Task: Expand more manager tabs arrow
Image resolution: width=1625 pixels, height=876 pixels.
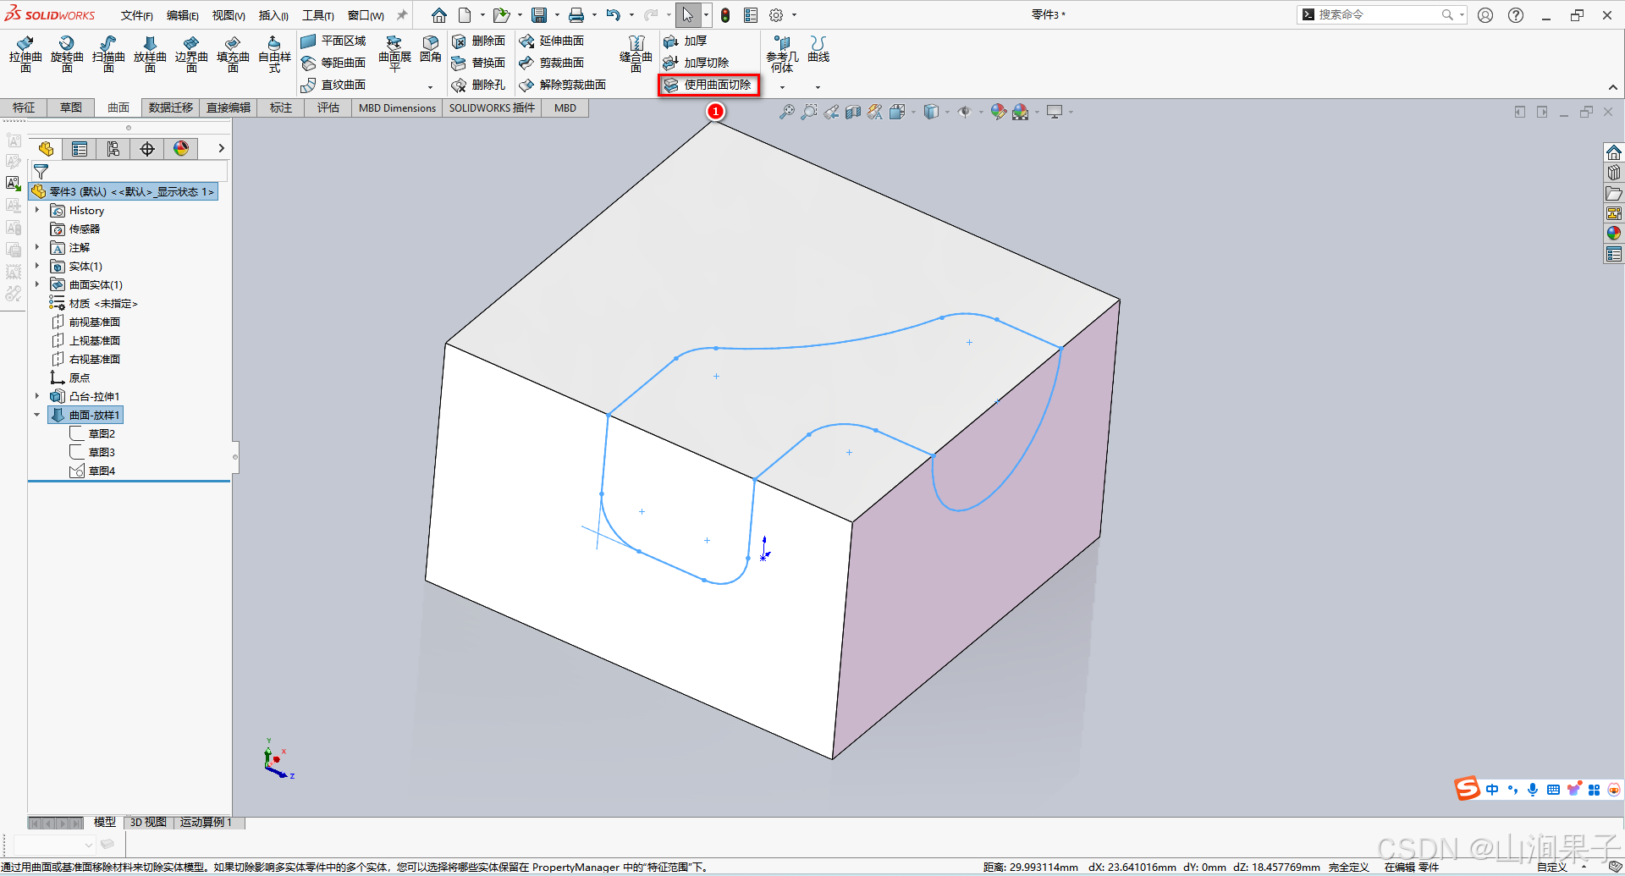Action: pos(221,148)
